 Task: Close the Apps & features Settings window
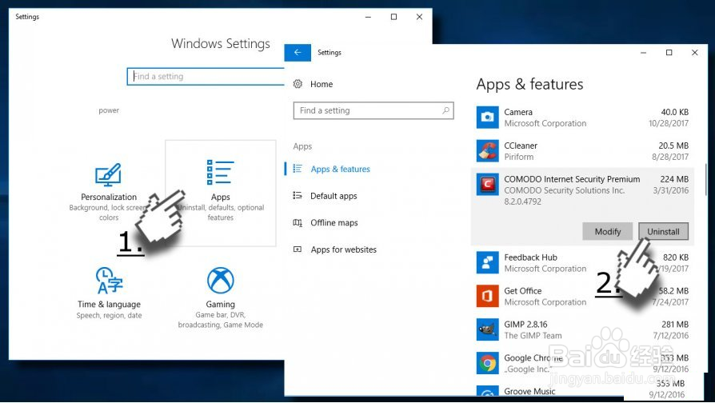pos(694,53)
